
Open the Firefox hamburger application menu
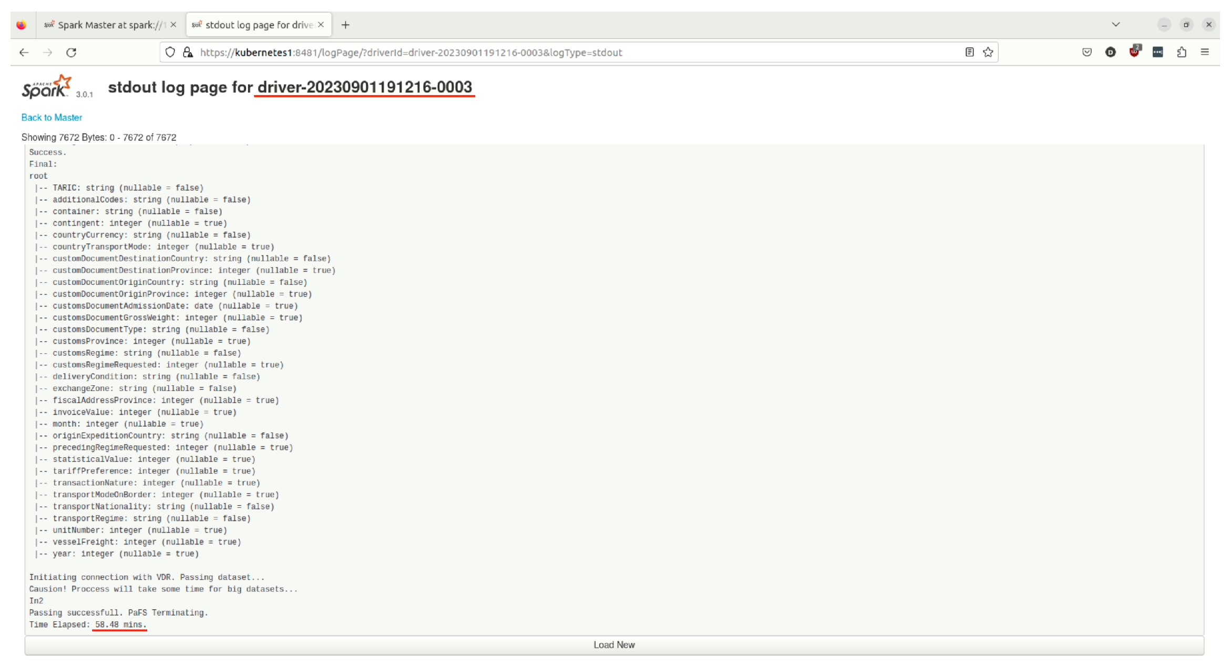(x=1205, y=53)
